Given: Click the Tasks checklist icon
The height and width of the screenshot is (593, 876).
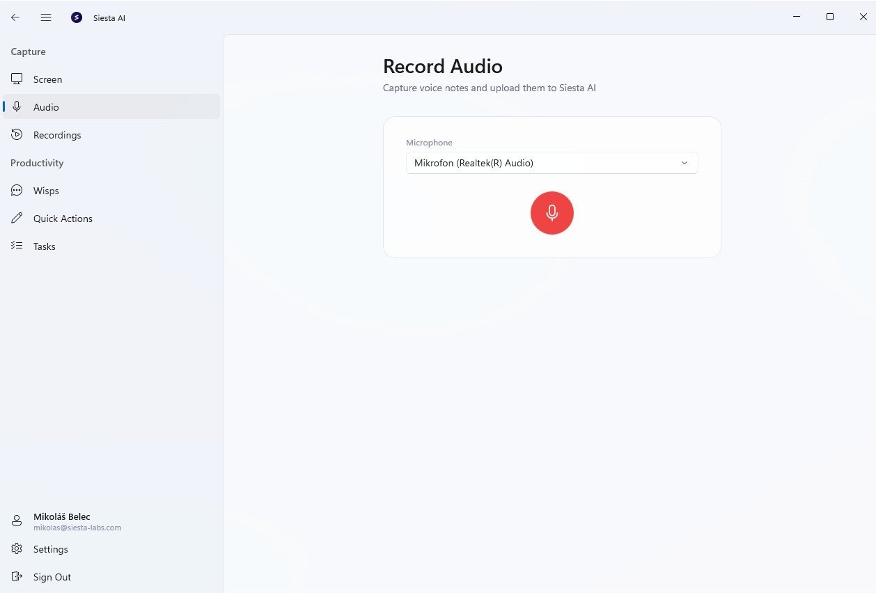Looking at the screenshot, I should click(x=17, y=246).
